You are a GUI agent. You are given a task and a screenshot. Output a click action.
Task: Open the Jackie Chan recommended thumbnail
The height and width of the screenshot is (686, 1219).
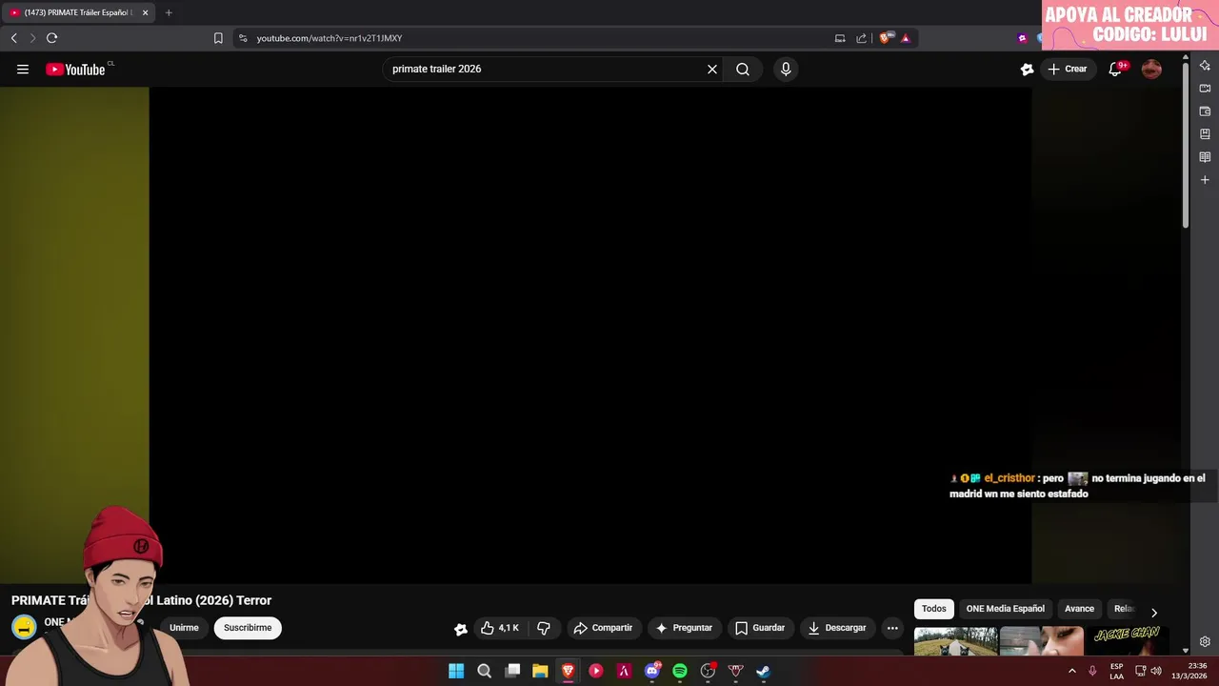[x=1128, y=641]
